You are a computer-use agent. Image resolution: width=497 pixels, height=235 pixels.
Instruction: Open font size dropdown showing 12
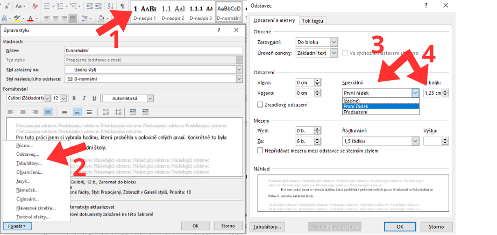click(x=59, y=98)
